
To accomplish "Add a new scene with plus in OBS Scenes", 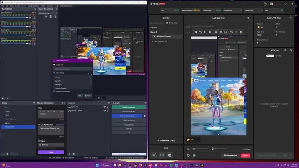I will (x=3, y=154).
